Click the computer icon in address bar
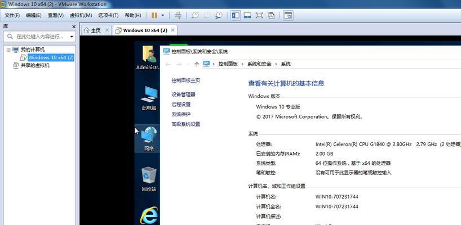 tap(207, 64)
